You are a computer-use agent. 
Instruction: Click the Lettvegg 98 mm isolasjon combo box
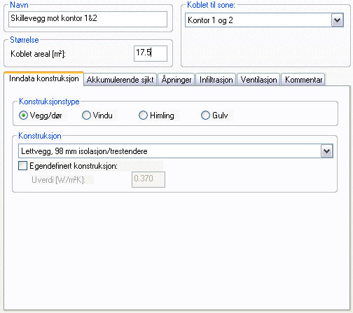[x=176, y=151]
